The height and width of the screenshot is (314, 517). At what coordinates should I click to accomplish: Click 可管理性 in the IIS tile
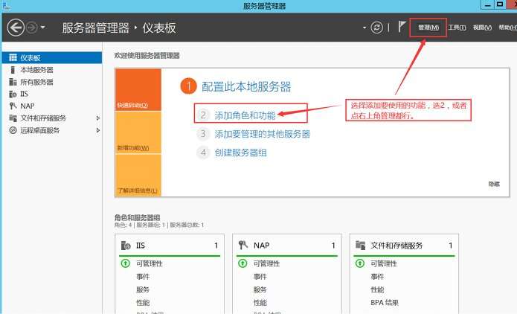point(150,263)
